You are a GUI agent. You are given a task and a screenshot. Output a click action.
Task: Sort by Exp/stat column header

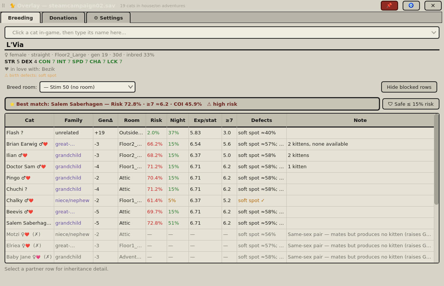pos(205,120)
